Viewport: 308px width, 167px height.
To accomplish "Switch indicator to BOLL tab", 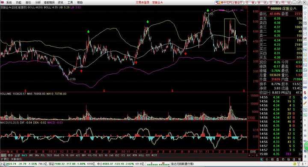I will (141, 155).
